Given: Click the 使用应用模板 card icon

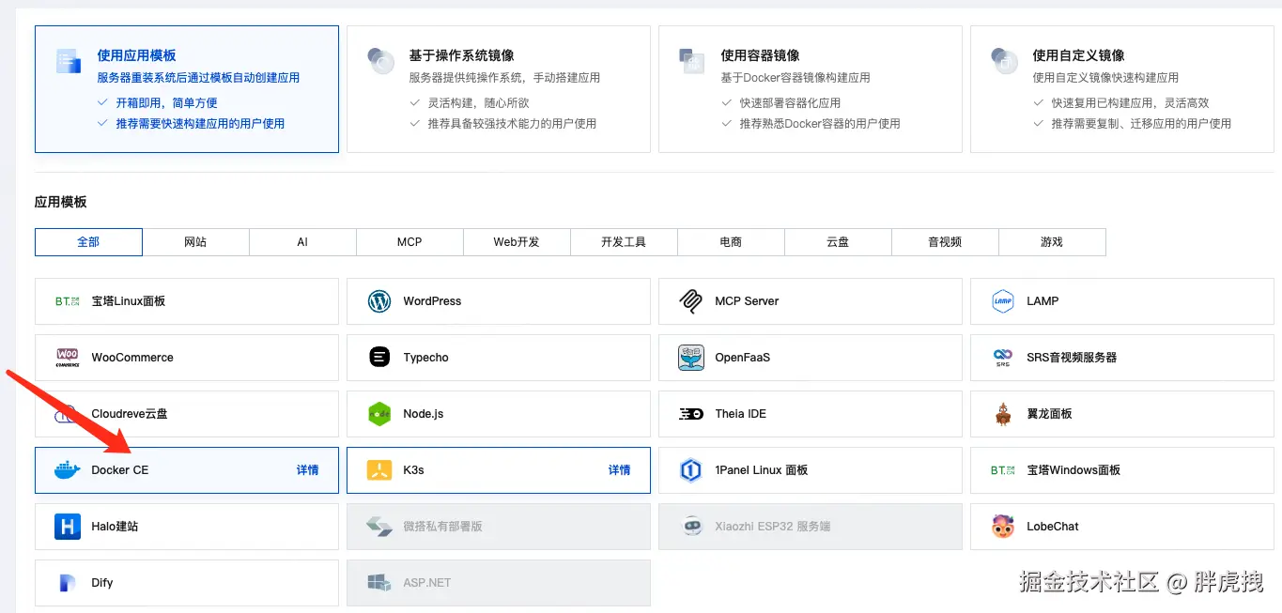Looking at the screenshot, I should (69, 62).
